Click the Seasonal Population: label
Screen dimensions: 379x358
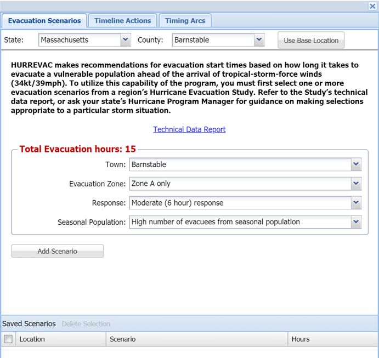[92, 222]
